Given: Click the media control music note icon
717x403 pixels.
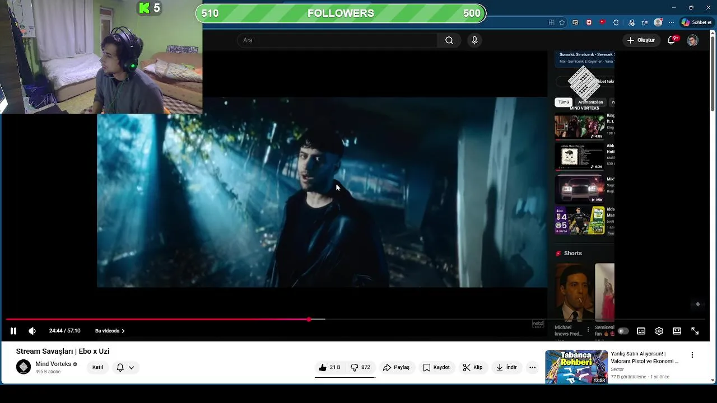Looking at the screenshot, I should (x=631, y=22).
